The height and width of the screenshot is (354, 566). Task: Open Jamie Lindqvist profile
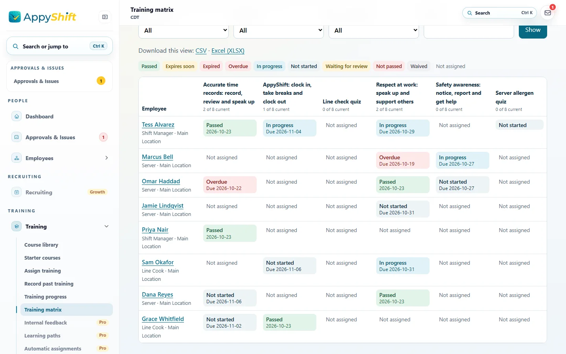click(x=162, y=206)
